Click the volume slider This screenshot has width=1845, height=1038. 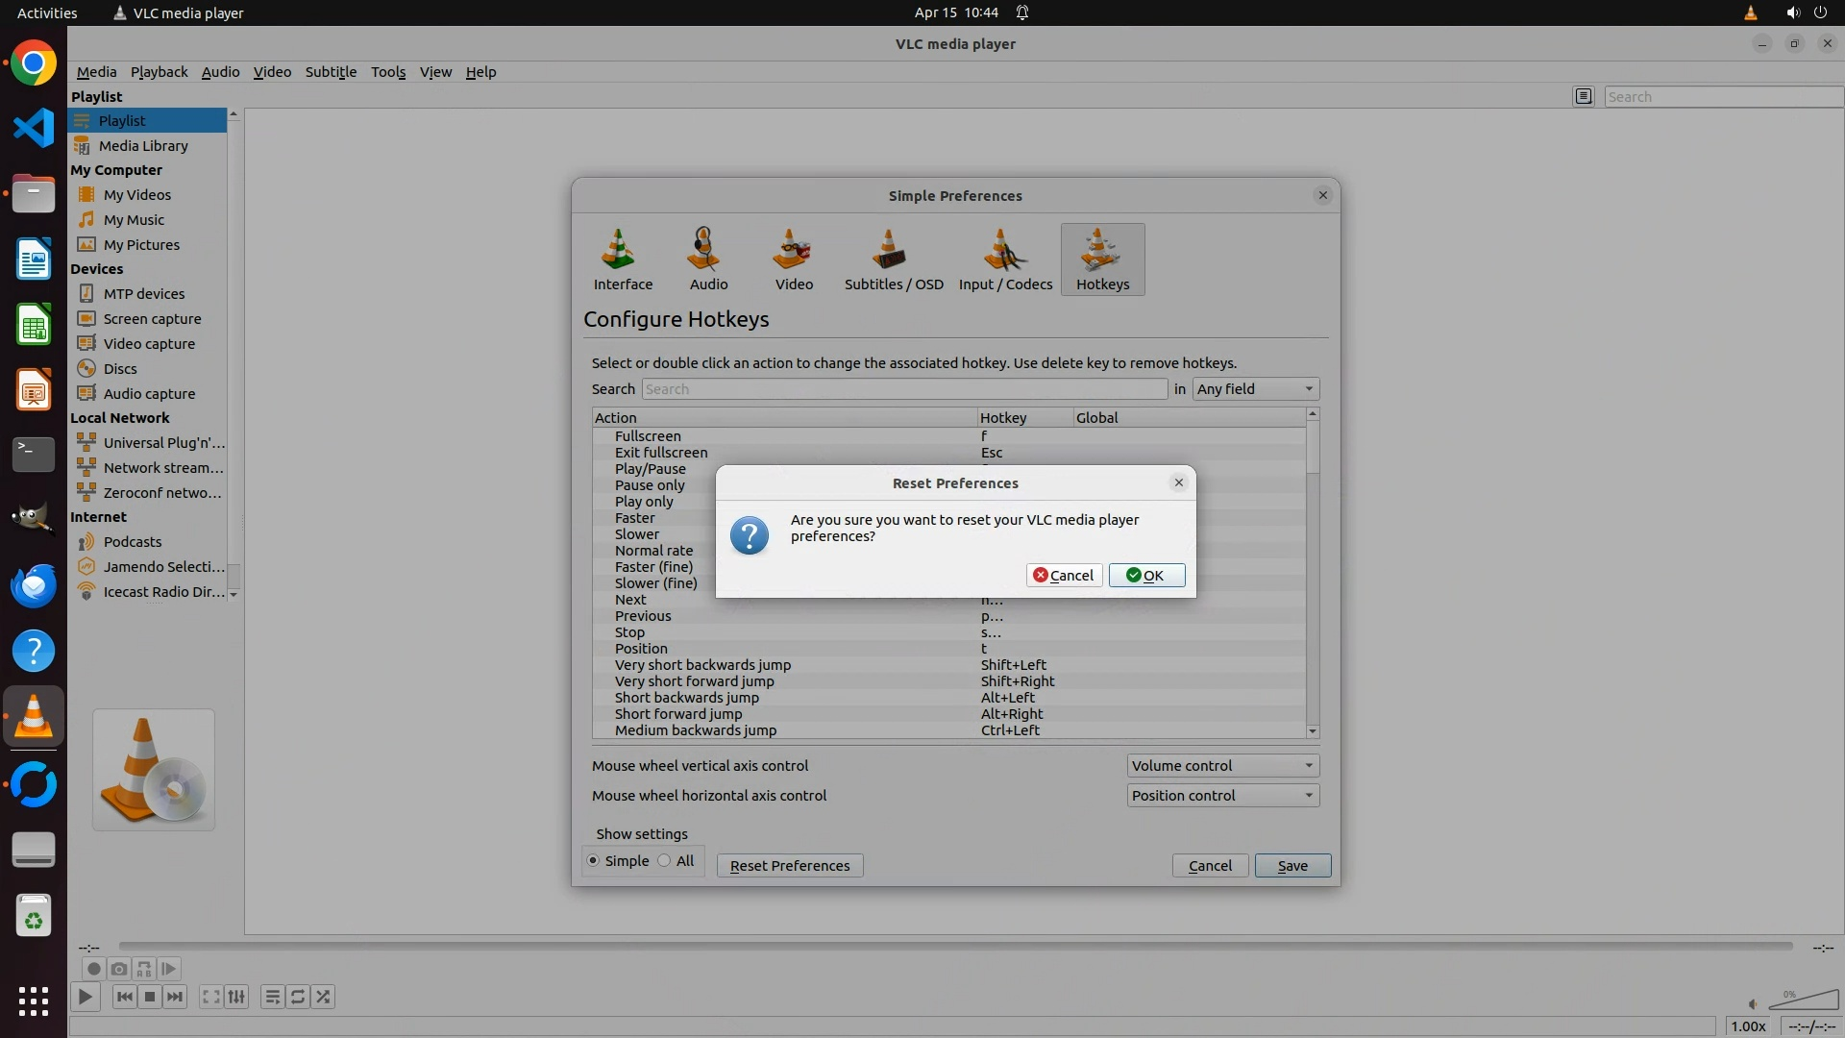coord(1805,1002)
